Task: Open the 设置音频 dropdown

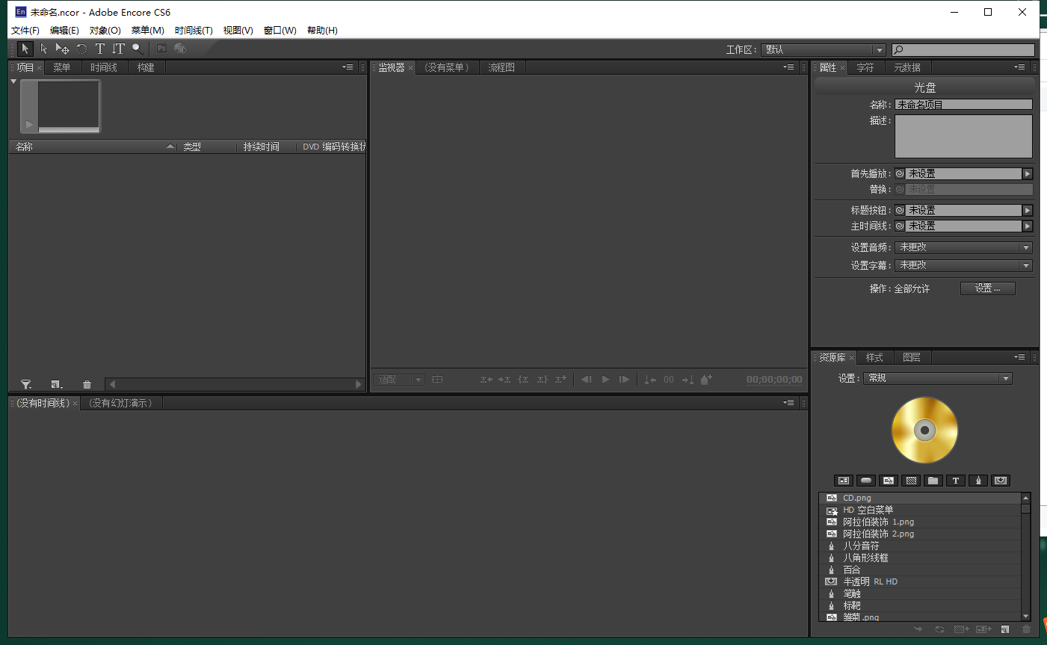Action: 964,247
